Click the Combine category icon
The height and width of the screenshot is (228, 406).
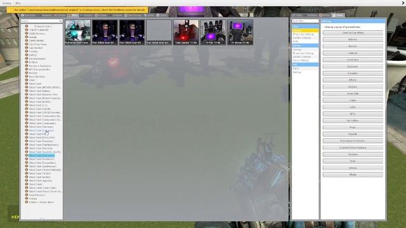[x=27, y=51]
